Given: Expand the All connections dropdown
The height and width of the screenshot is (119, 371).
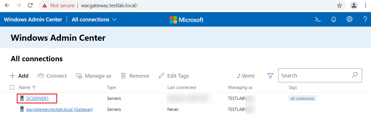Looking at the screenshot, I should [94, 20].
